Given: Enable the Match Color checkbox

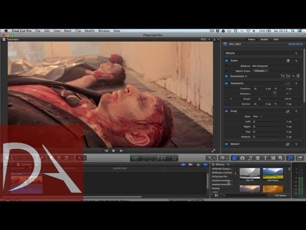Looking at the screenshot, I should click(226, 71).
